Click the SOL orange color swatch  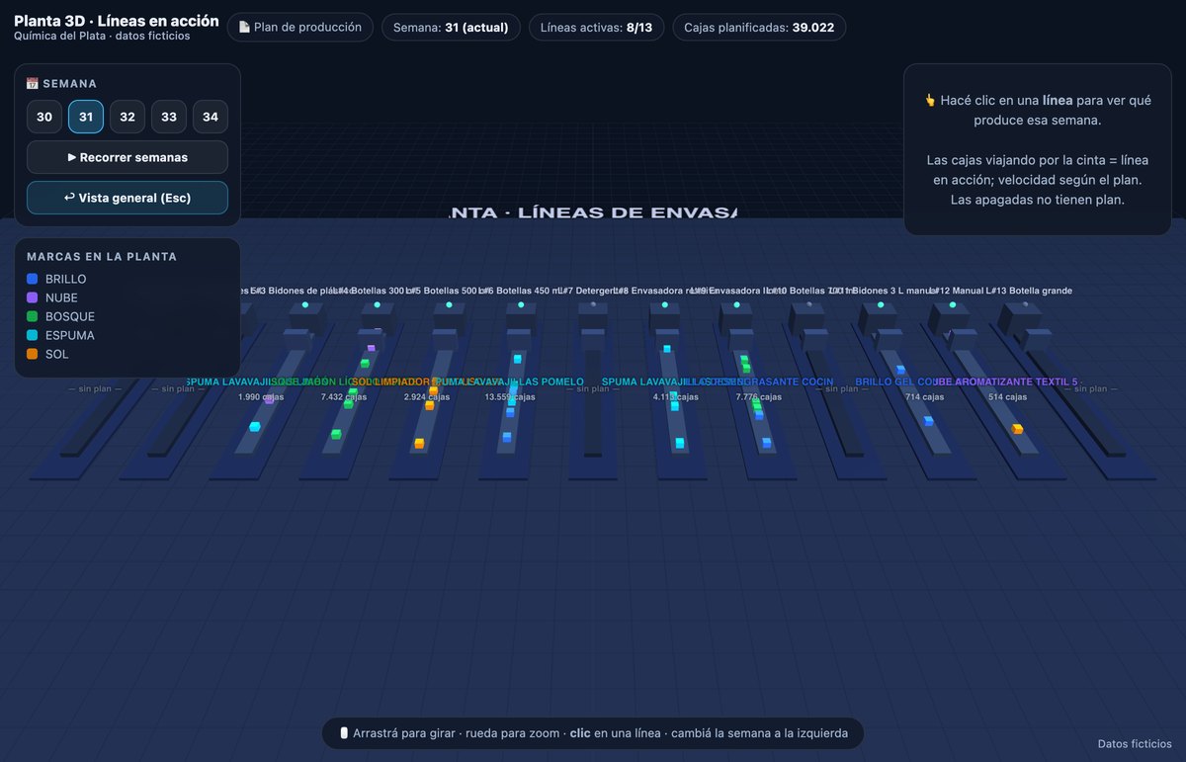click(32, 355)
